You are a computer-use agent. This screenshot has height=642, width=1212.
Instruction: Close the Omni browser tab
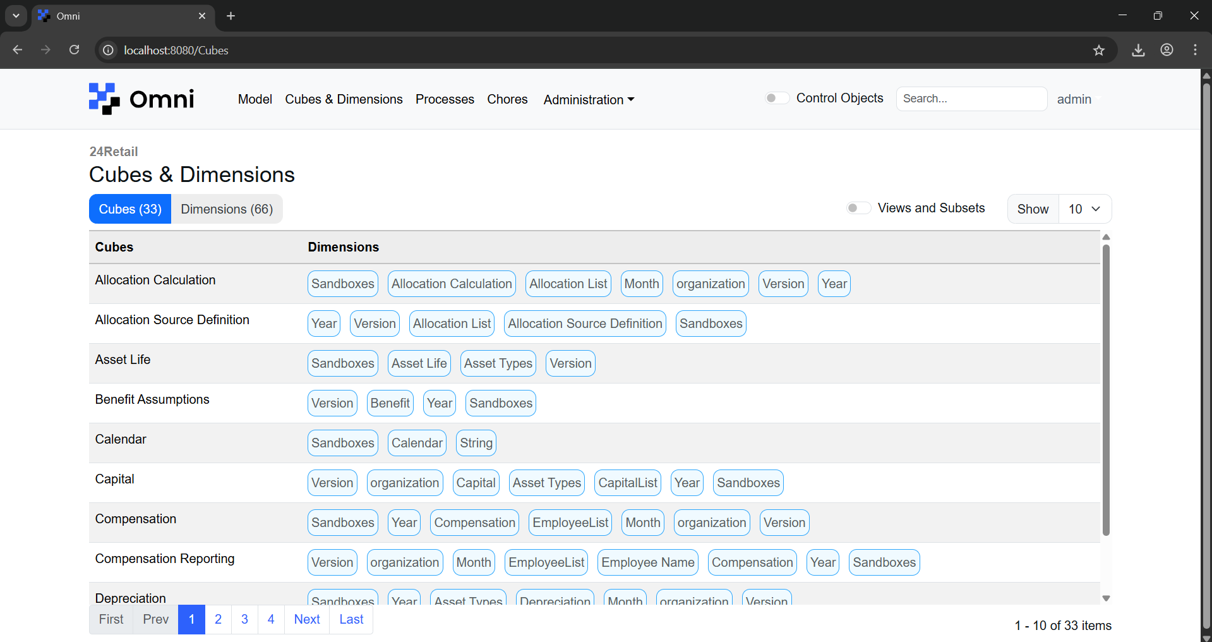point(202,16)
